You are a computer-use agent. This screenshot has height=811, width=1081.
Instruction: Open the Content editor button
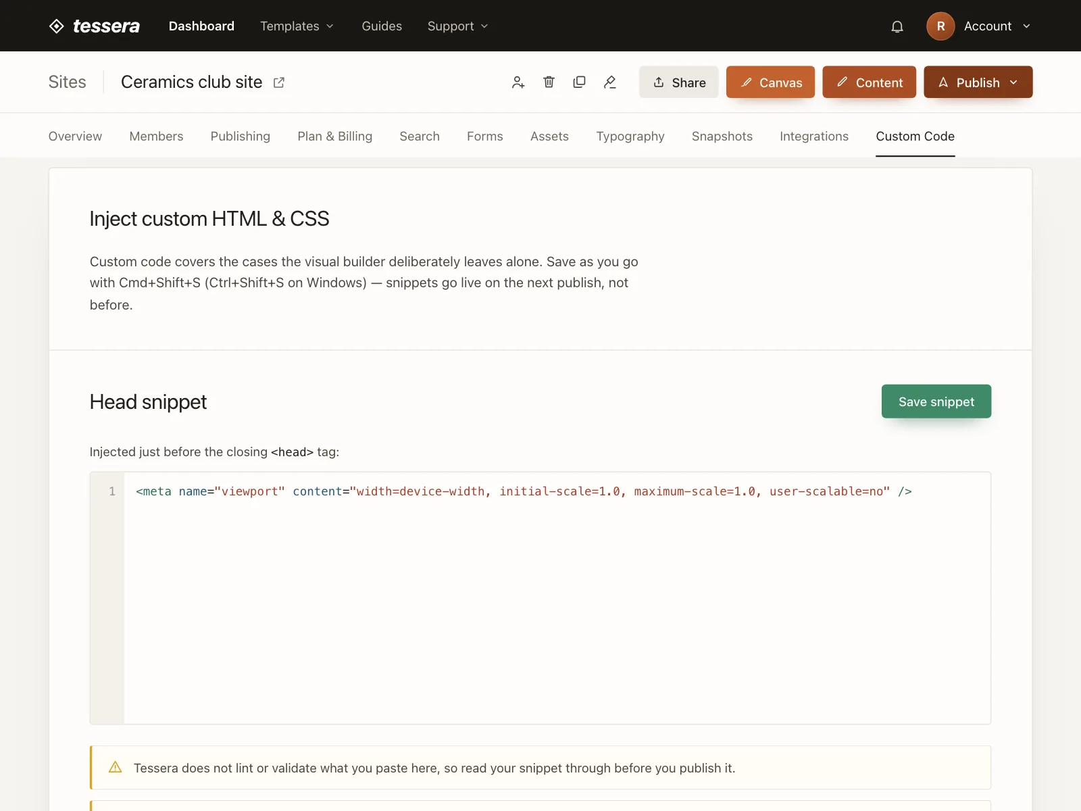click(869, 82)
